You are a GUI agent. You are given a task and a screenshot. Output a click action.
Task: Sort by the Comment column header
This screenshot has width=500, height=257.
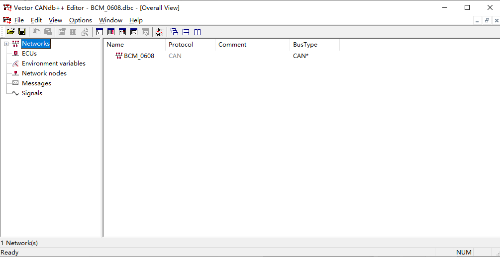click(x=253, y=45)
